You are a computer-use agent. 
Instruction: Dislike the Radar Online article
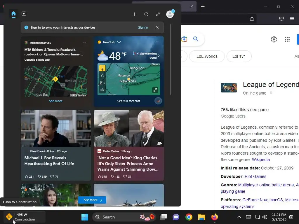(x=115, y=176)
